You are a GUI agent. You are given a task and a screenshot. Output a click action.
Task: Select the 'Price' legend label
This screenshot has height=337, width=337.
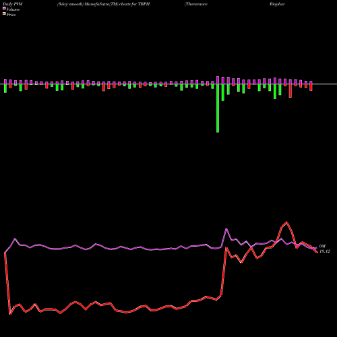11,15
